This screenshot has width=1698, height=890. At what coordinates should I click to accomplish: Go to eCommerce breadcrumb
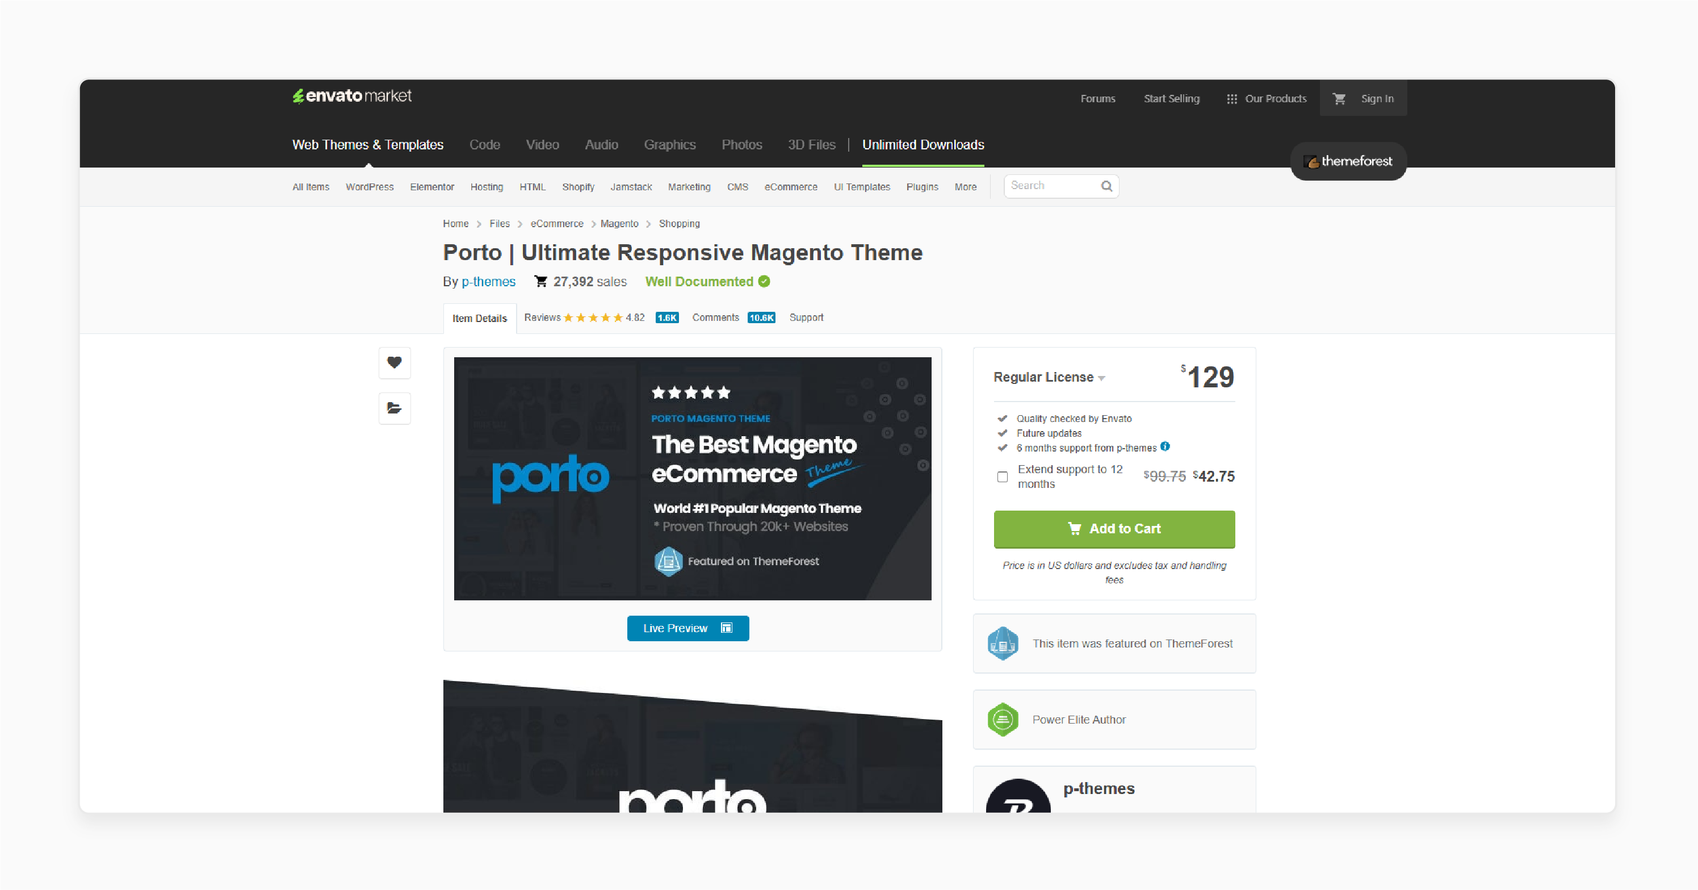tap(556, 224)
